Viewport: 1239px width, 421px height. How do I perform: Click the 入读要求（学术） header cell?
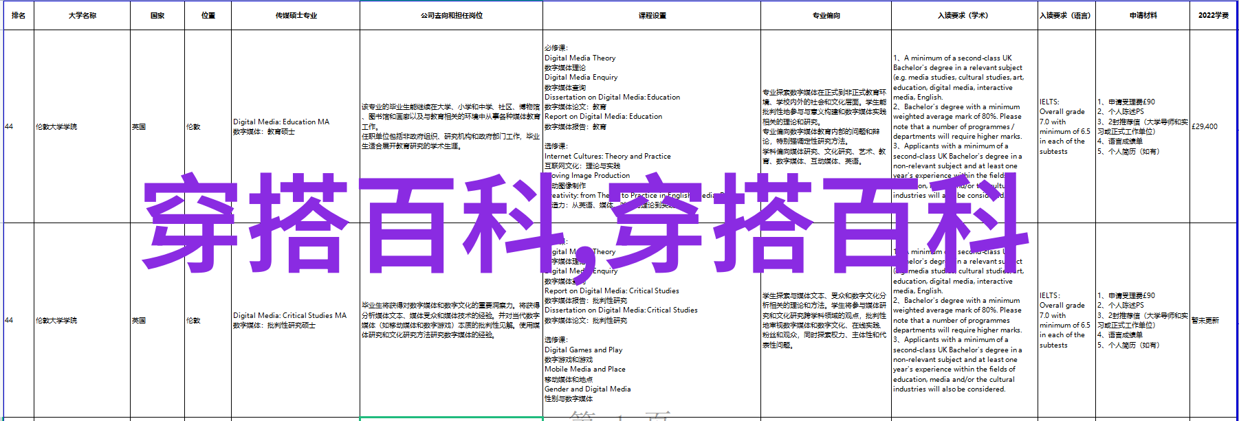pyautogui.click(x=965, y=15)
